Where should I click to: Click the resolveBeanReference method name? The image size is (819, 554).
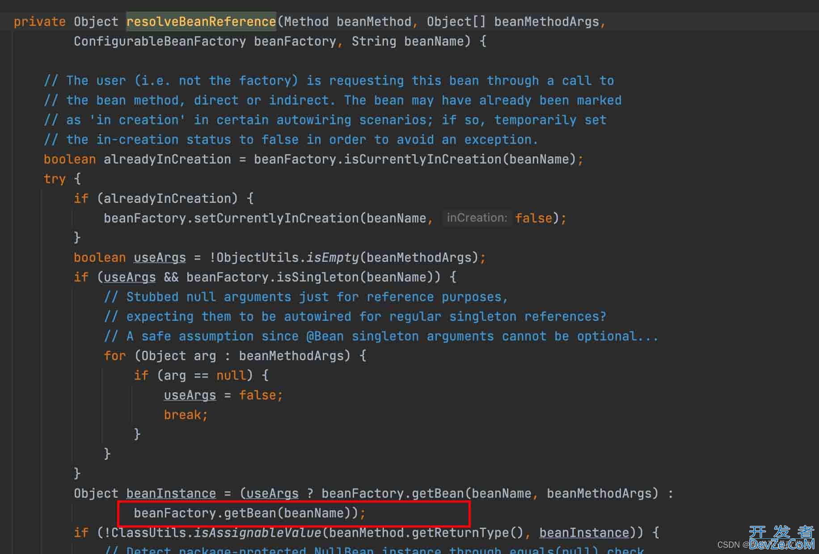click(201, 21)
